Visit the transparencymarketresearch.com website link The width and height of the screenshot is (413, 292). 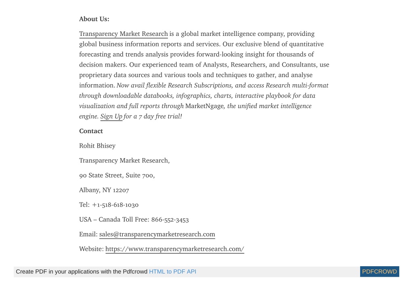coord(175,249)
